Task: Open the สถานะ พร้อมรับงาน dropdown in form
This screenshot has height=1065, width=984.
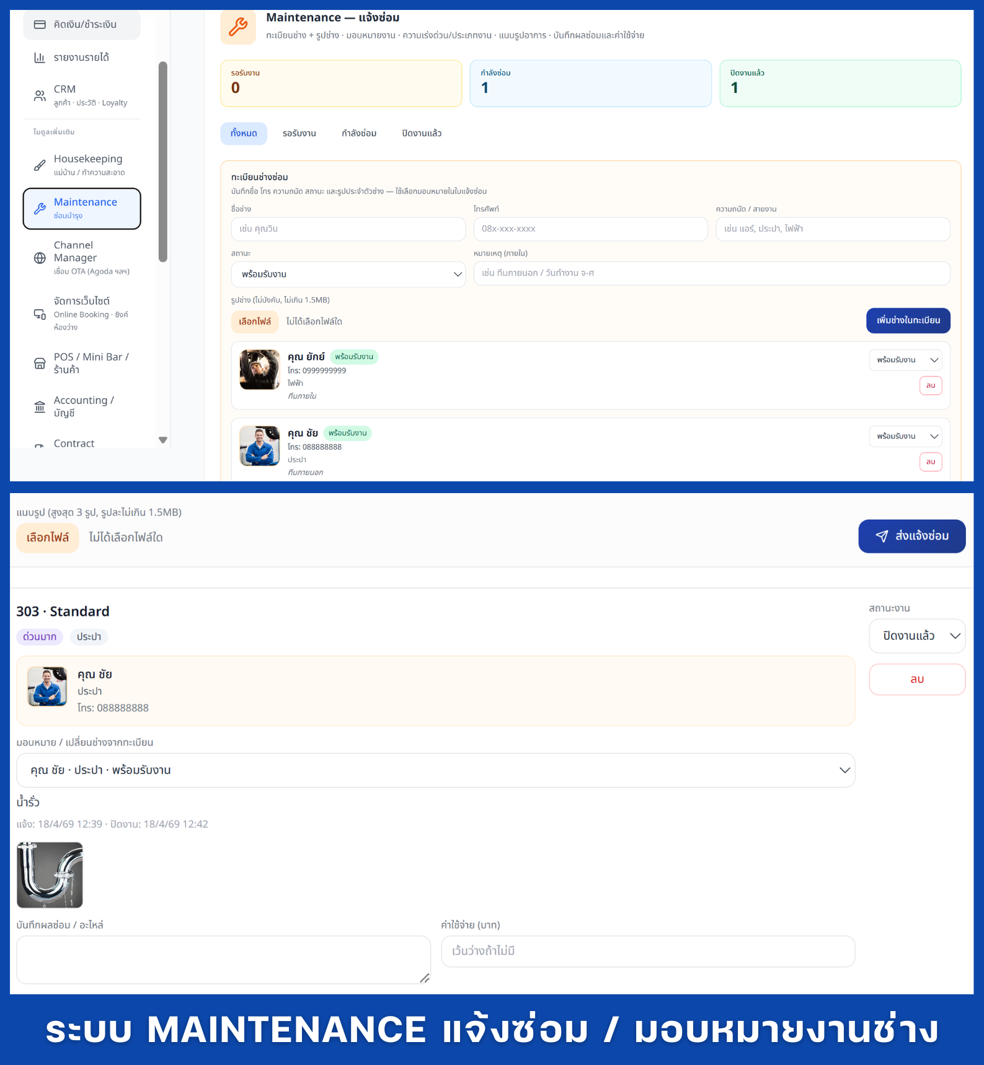Action: 348,274
